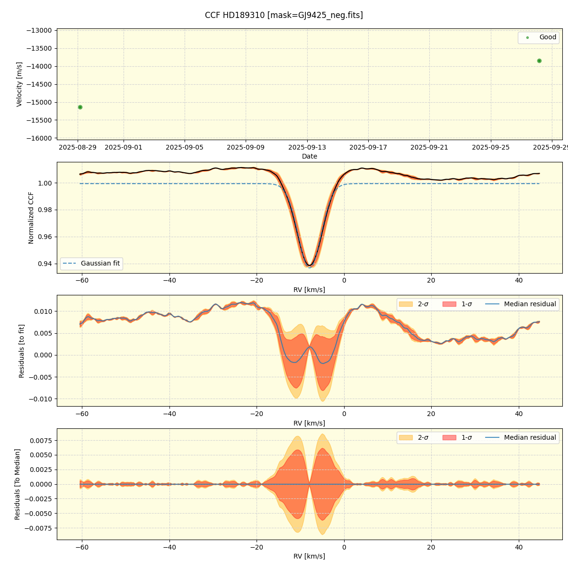
Task: Click the 'Residuals [To Median]' axis label
Action: tap(18, 484)
